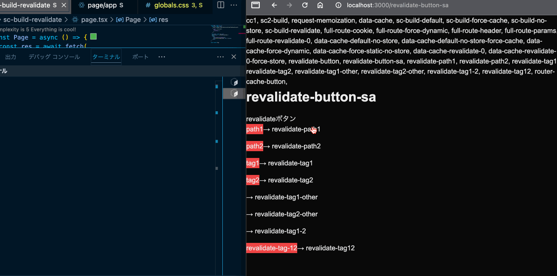
Task: Open the full-route-header nav link
Action: (x=476, y=31)
